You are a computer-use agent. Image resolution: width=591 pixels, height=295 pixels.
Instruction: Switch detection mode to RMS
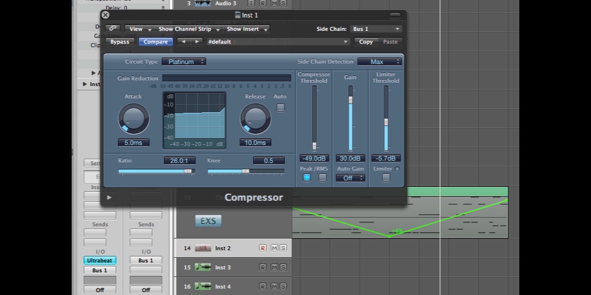(322, 178)
